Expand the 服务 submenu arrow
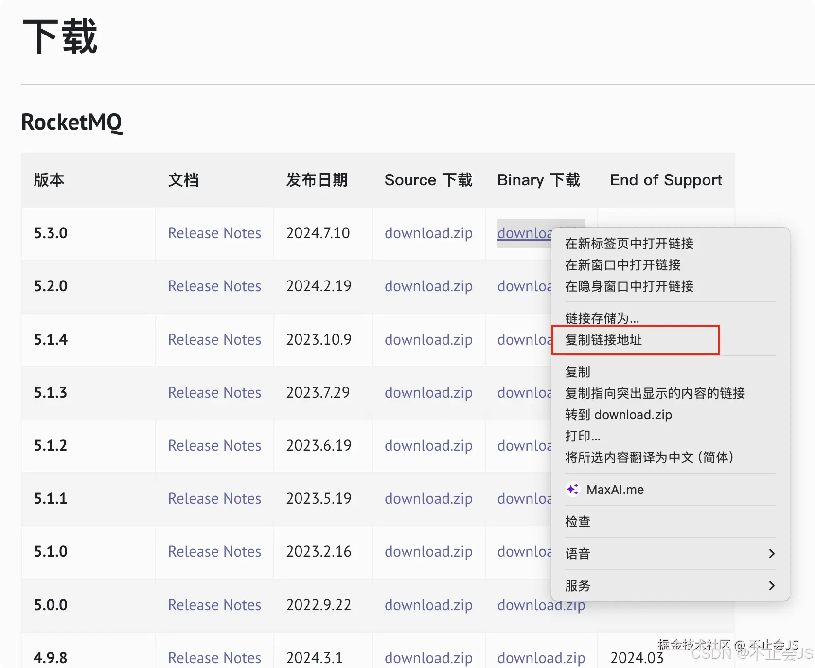 click(772, 585)
